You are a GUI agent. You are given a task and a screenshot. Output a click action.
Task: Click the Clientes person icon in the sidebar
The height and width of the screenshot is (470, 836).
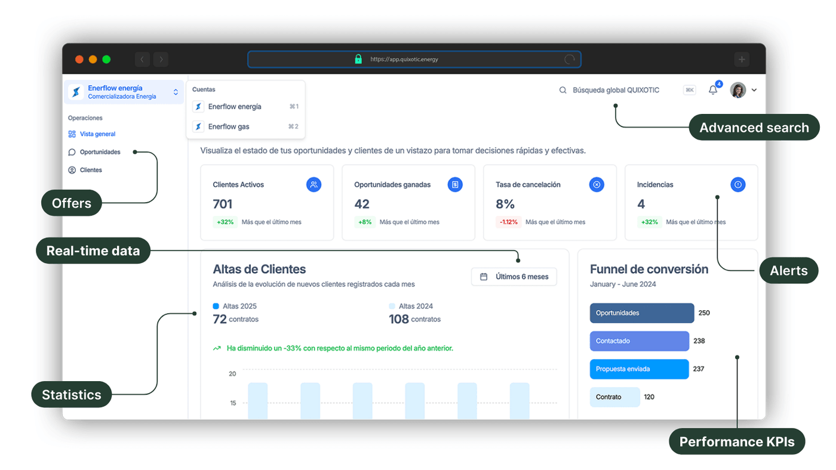pos(72,170)
